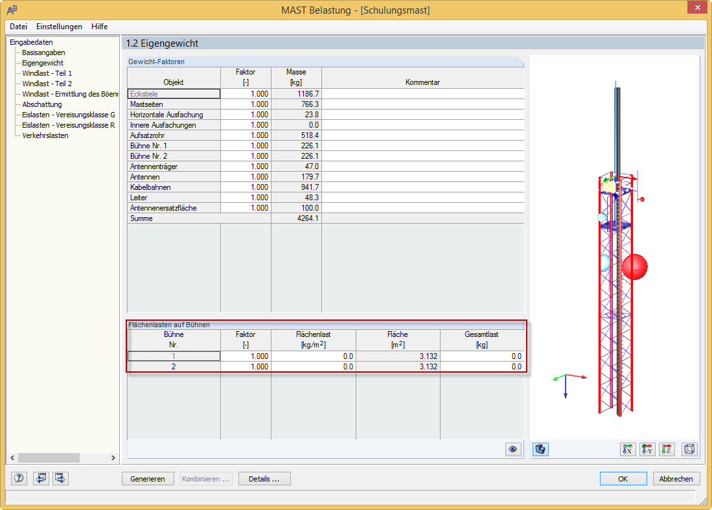
Task: Select Abschattung in the tree
Action: (41, 104)
